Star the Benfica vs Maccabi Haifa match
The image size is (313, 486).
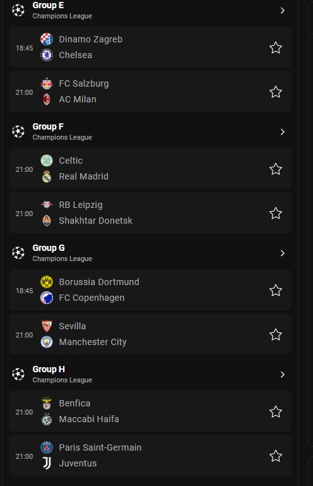pyautogui.click(x=276, y=411)
